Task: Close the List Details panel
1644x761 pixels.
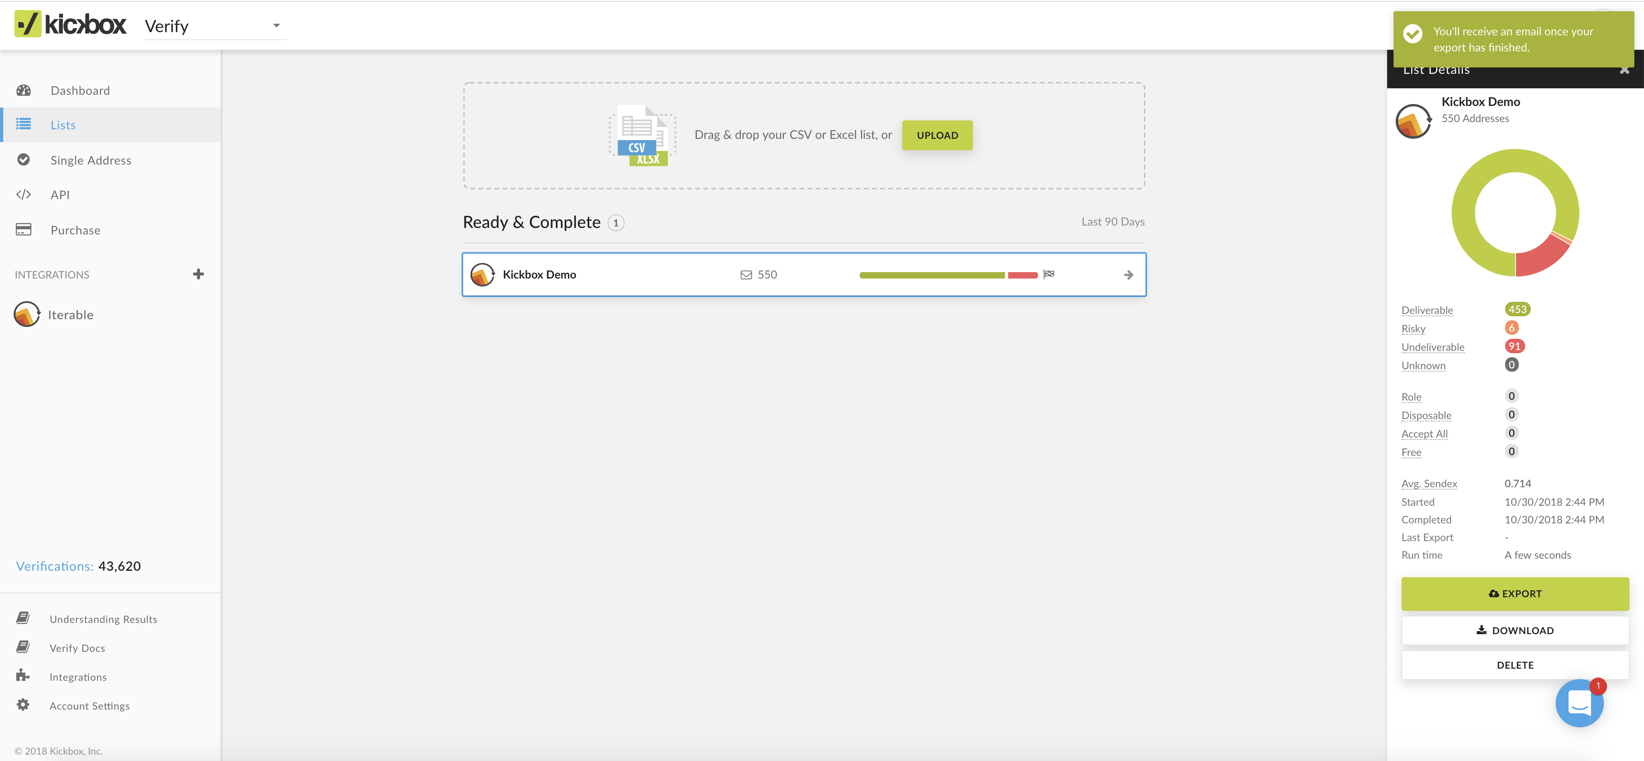Action: tap(1624, 71)
